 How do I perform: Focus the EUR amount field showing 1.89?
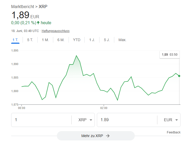click(x=127, y=120)
